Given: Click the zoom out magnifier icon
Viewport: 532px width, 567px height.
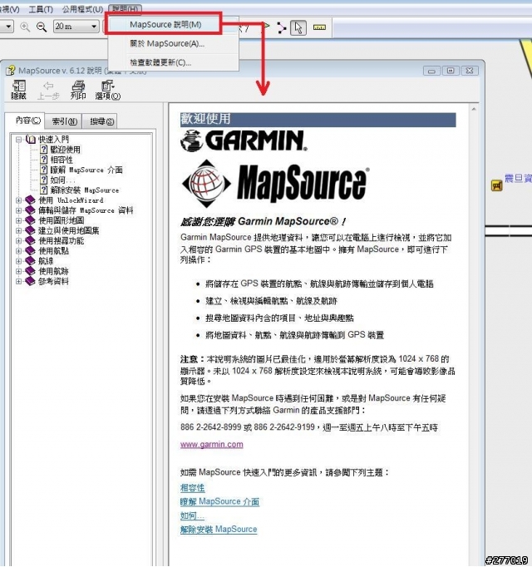Looking at the screenshot, I should [42, 27].
